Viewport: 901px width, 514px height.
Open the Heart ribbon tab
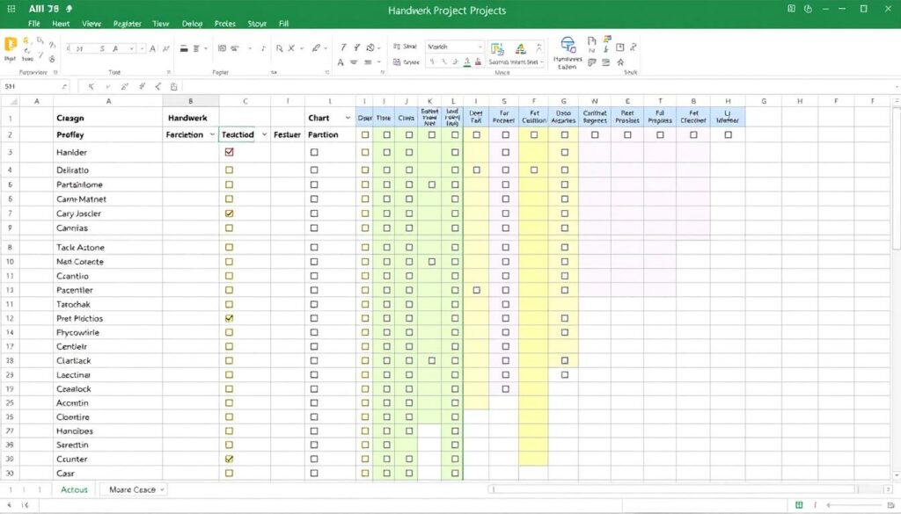point(61,24)
